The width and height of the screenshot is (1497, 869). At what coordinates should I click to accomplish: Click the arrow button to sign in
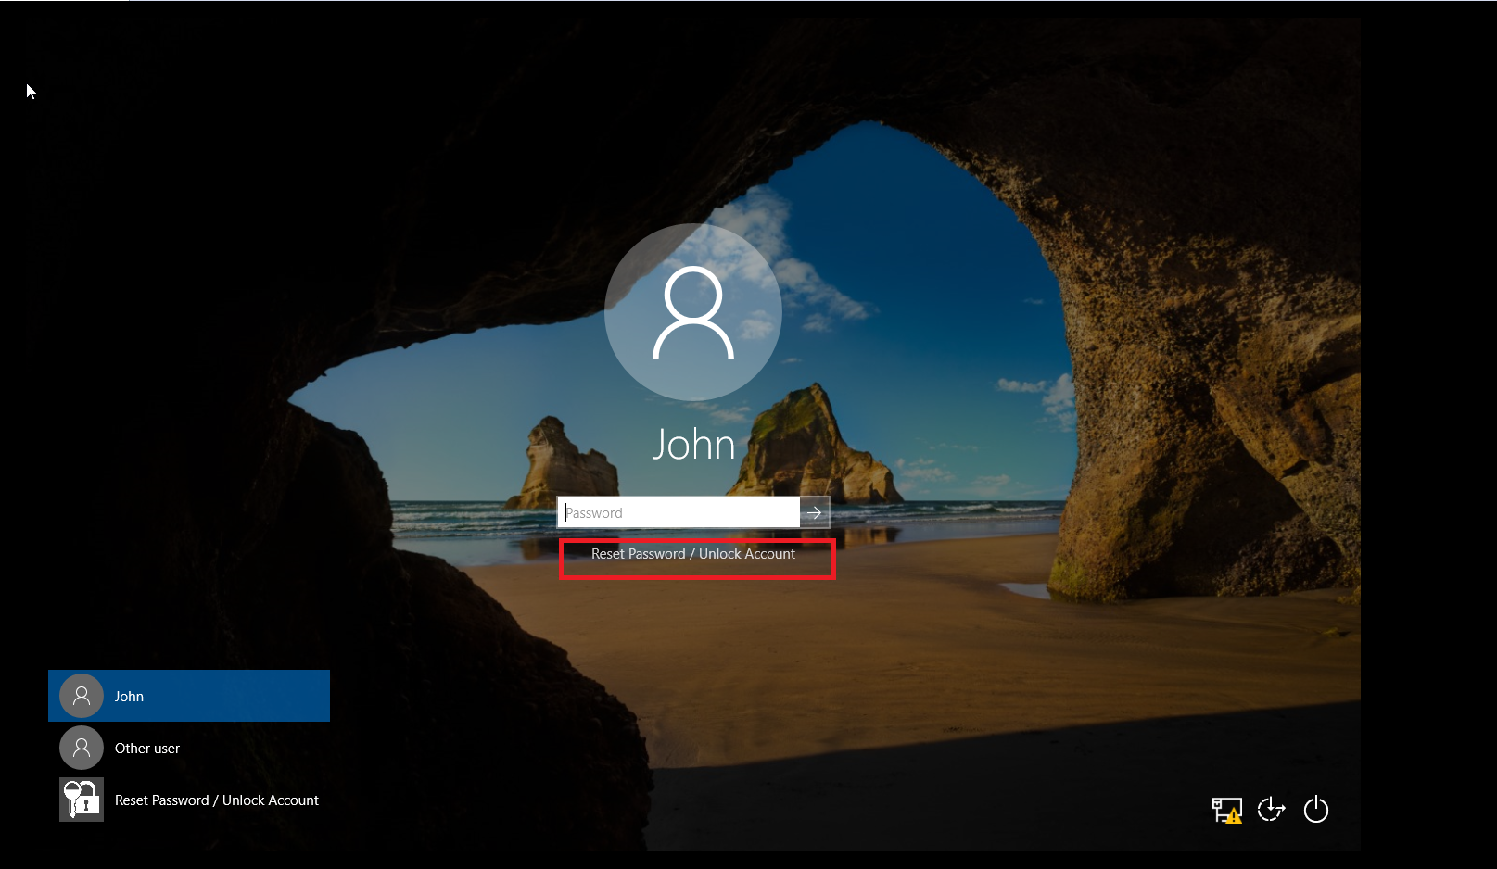pos(814,511)
